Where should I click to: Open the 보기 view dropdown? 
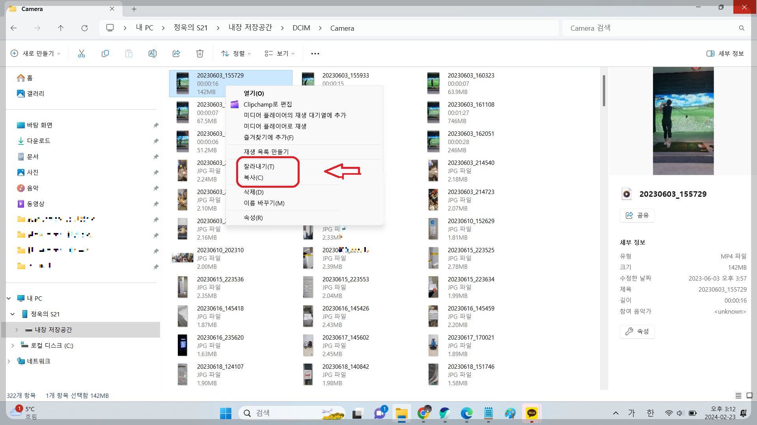point(279,53)
